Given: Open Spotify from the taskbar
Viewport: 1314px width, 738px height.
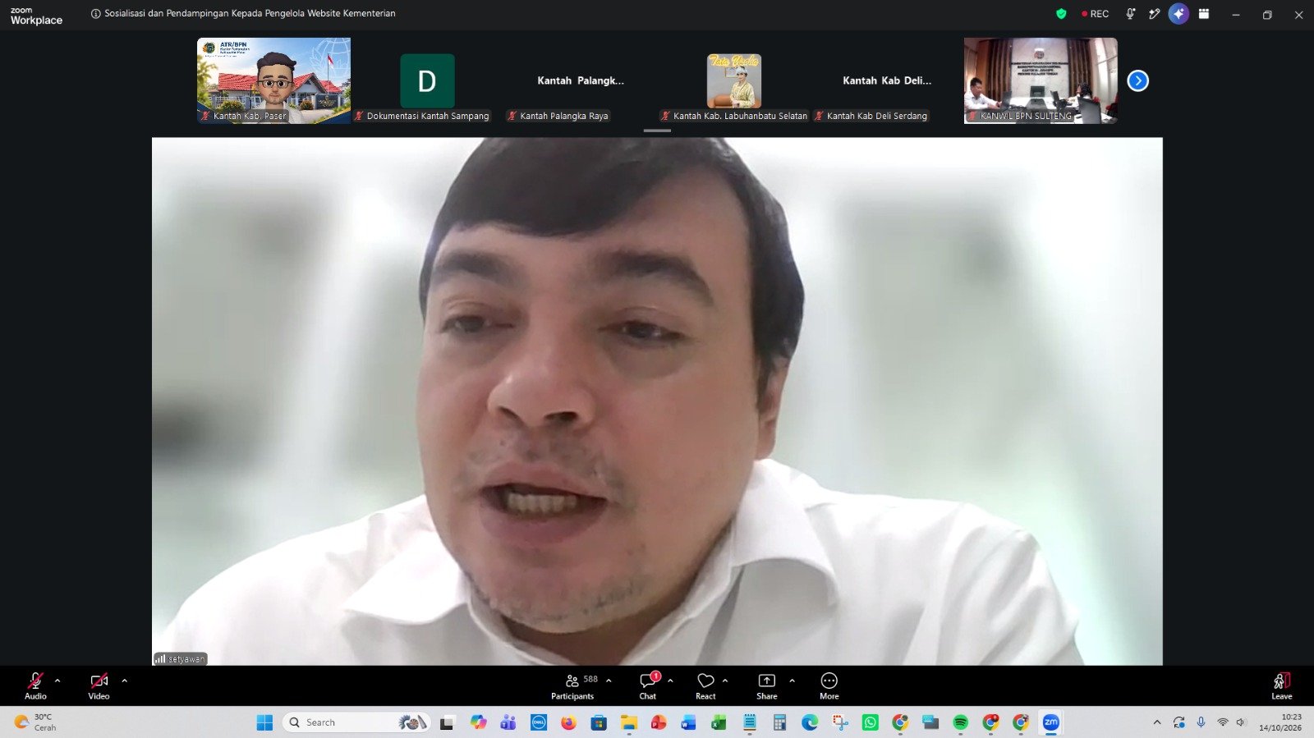Looking at the screenshot, I should pyautogui.click(x=960, y=722).
